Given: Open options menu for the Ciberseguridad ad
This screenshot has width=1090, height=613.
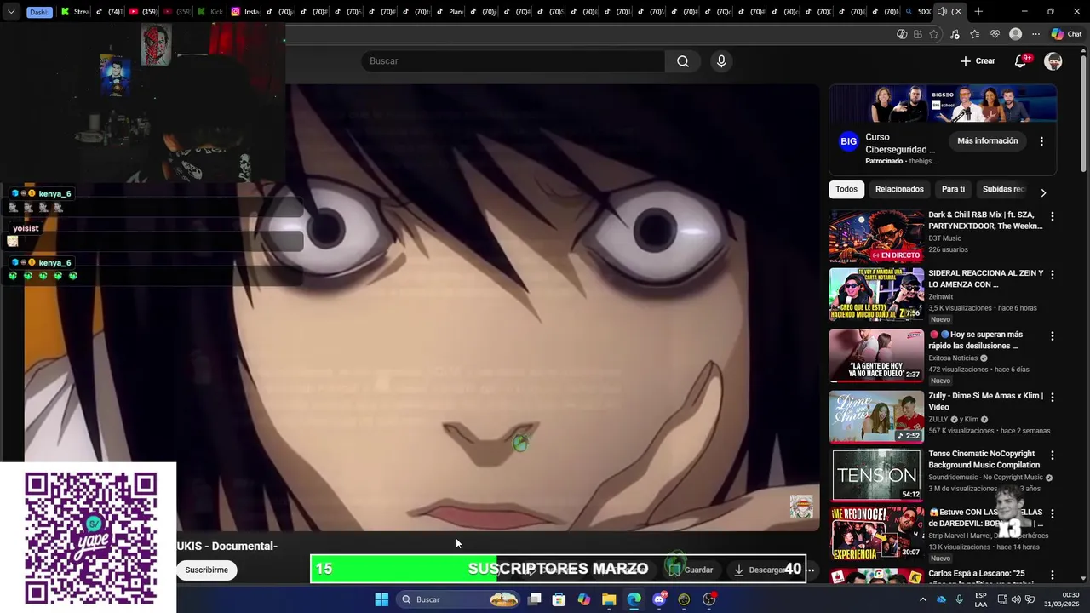Looking at the screenshot, I should [x=1041, y=141].
